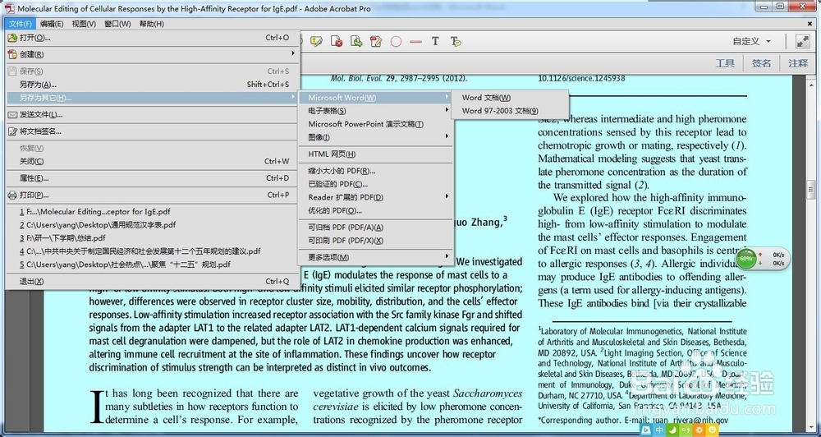Open the 窗口(W) menu

point(117,24)
